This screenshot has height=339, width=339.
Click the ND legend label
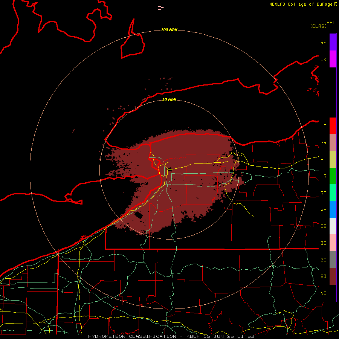point(323,293)
